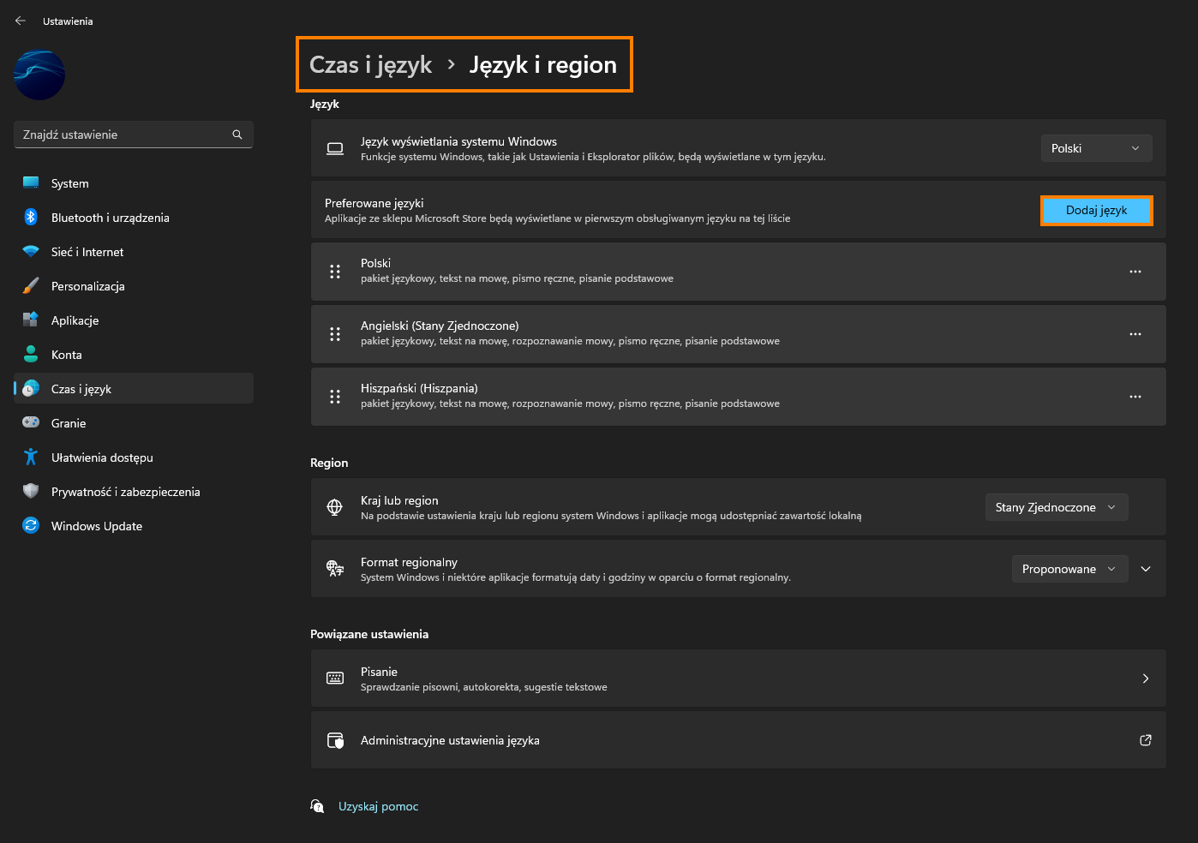Select Windows Update in the sidebar
The width and height of the screenshot is (1198, 843).
pos(134,526)
